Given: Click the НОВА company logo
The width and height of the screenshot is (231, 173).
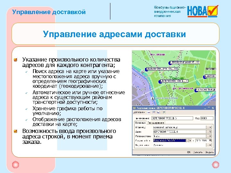Looking at the screenshot, I should (203, 11).
